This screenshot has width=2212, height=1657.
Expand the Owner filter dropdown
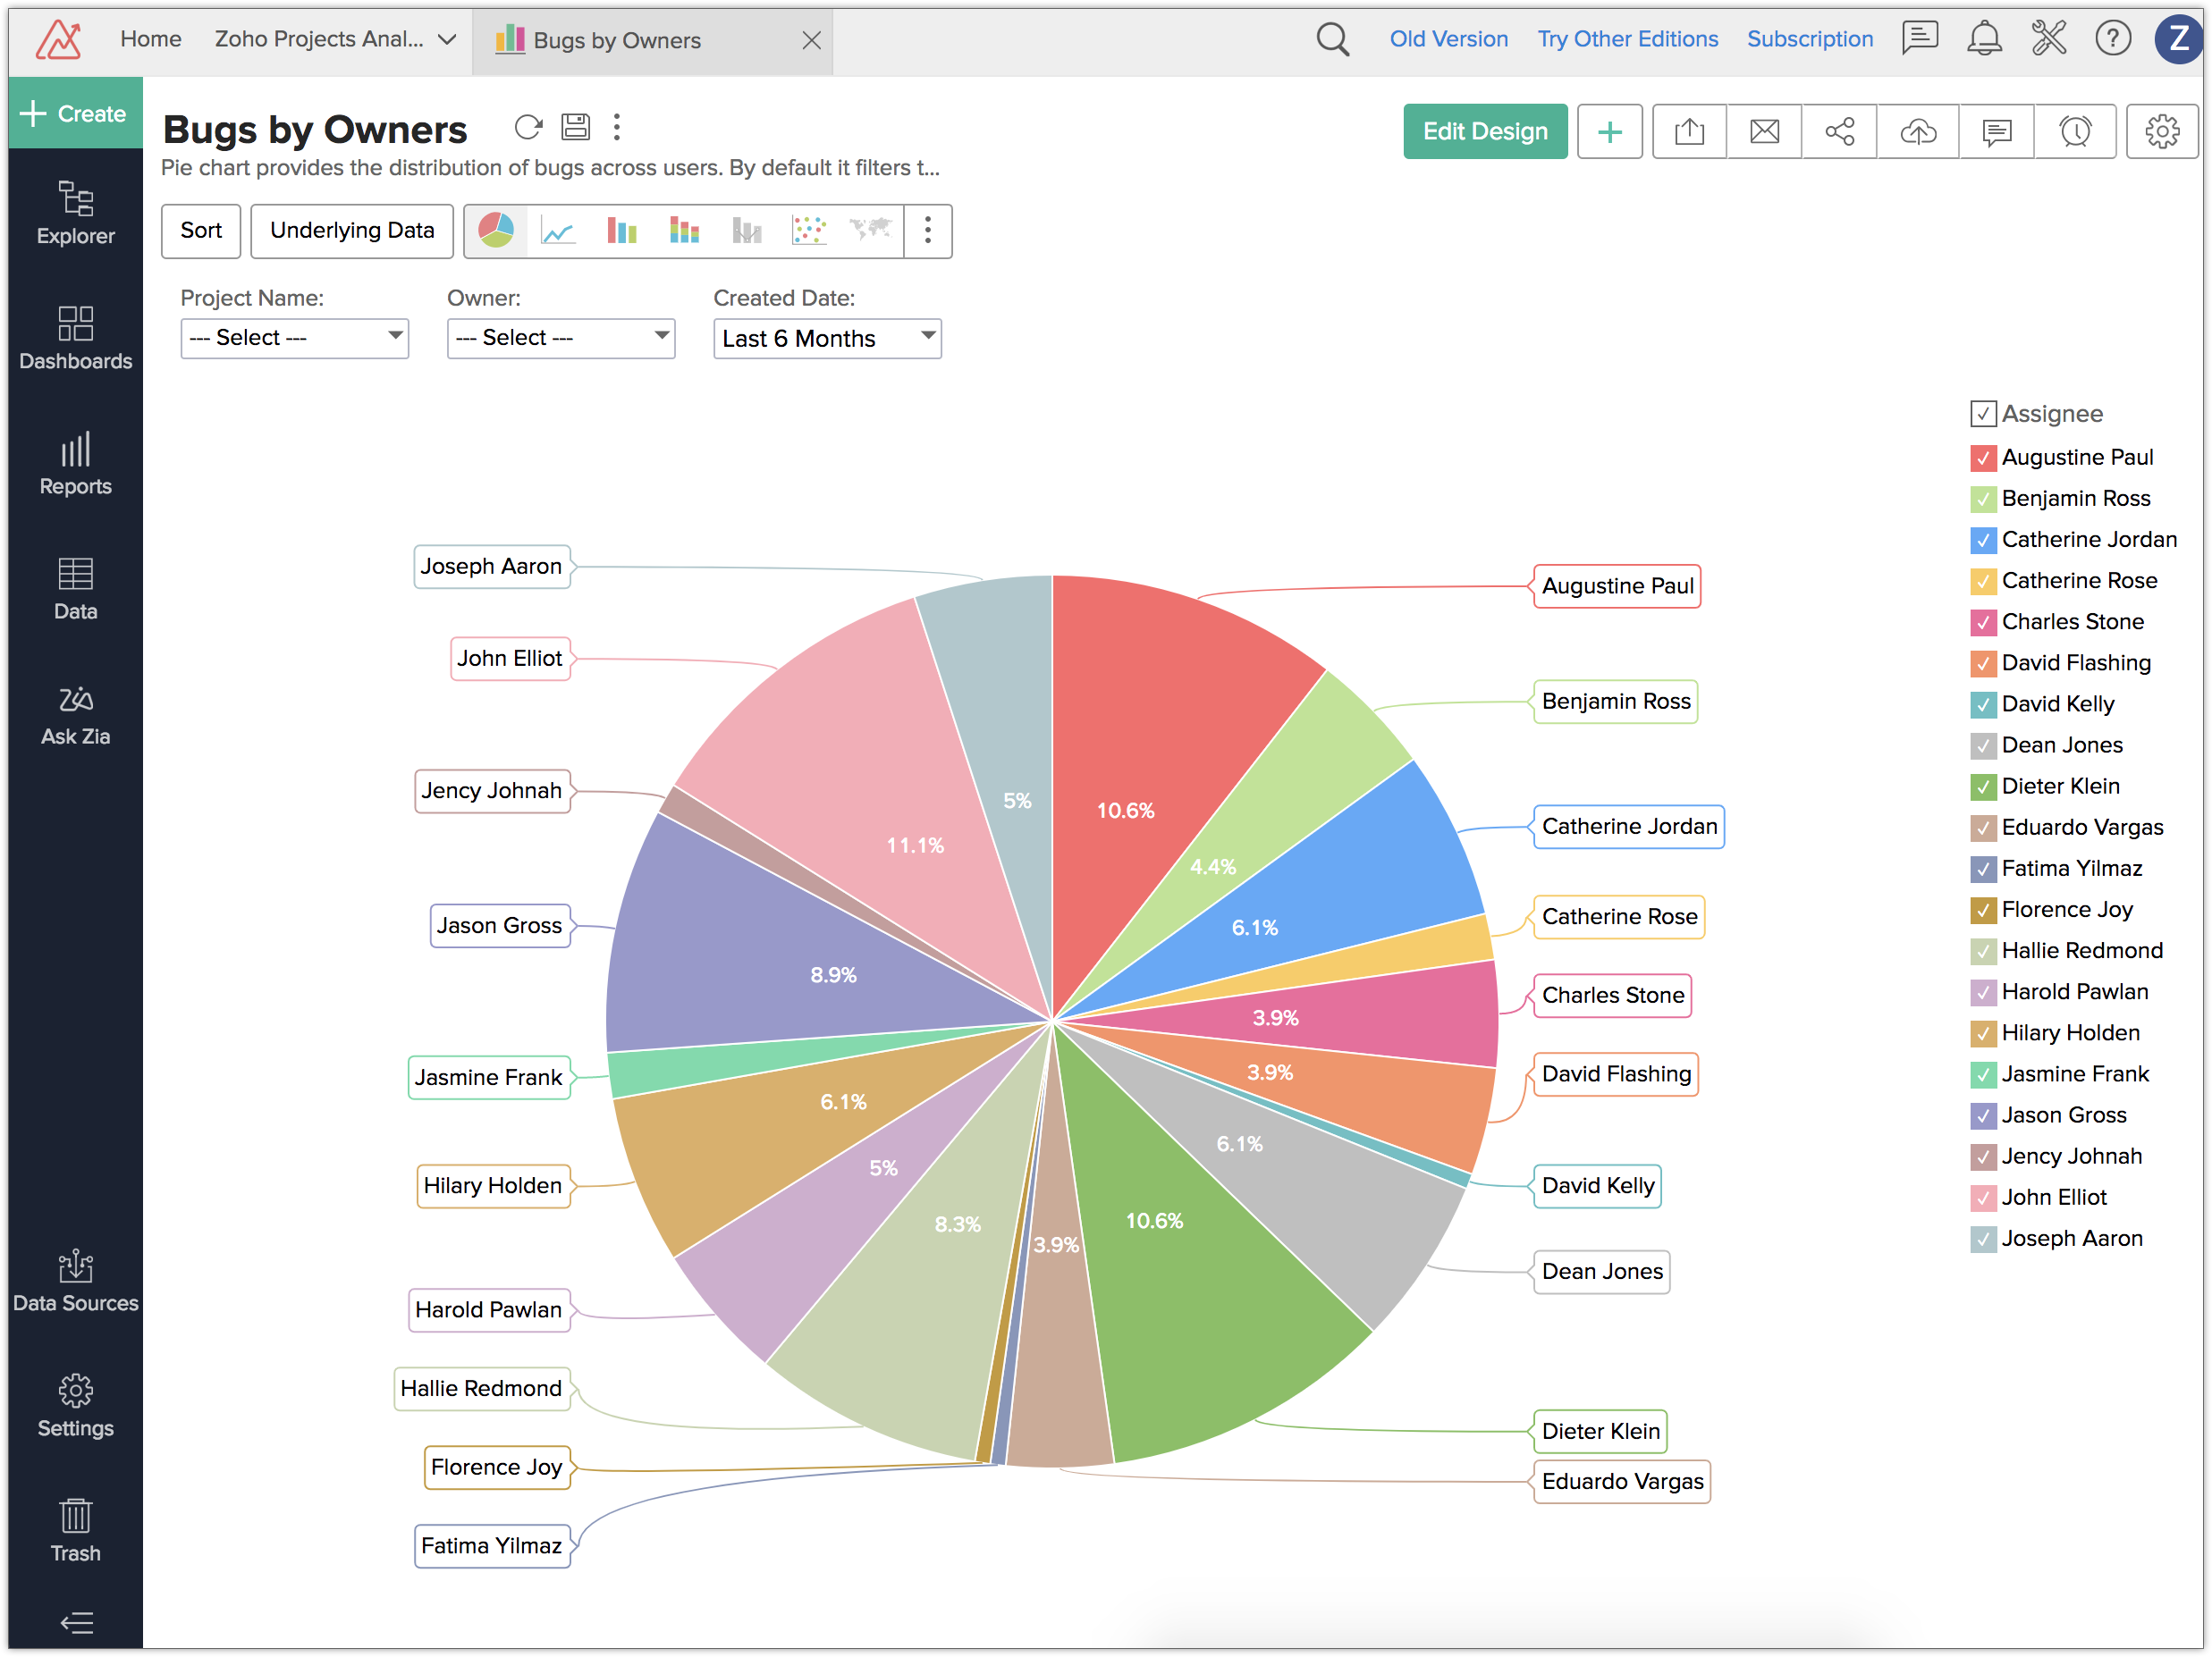coord(561,338)
